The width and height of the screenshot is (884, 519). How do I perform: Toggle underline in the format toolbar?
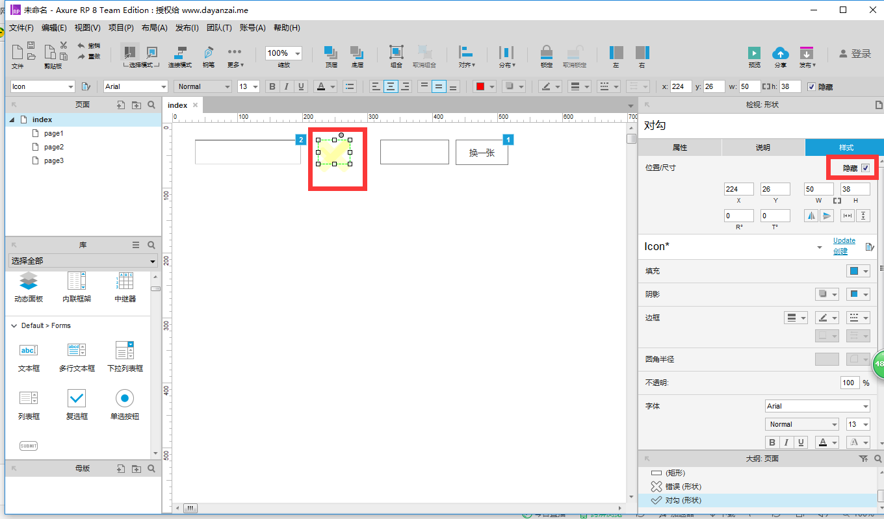click(301, 86)
